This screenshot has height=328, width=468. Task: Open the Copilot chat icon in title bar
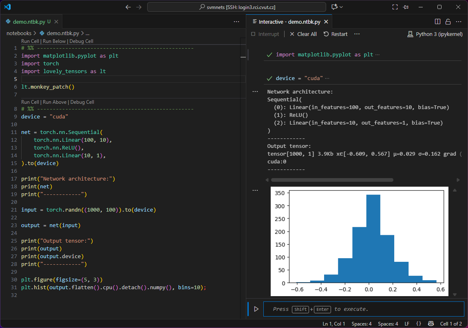click(335, 7)
